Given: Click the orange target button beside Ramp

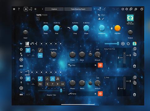Looking at the screenshot, I should point(100,94).
